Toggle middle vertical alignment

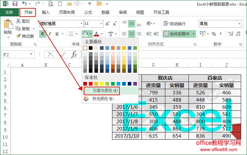click(132, 24)
